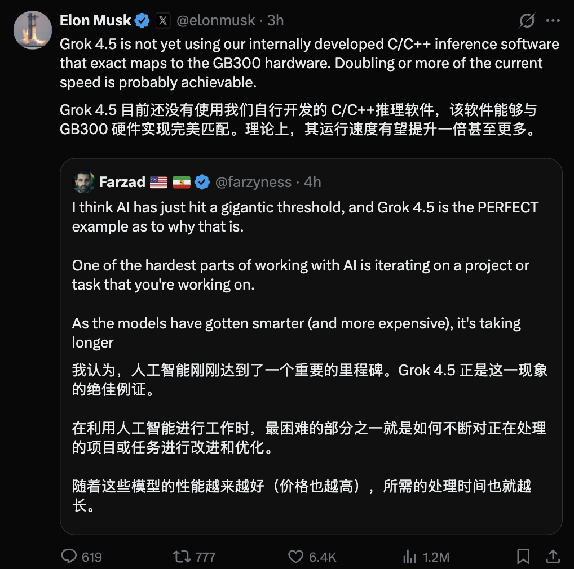
Task: Click the X affiliate badge icon
Action: pyautogui.click(x=163, y=20)
